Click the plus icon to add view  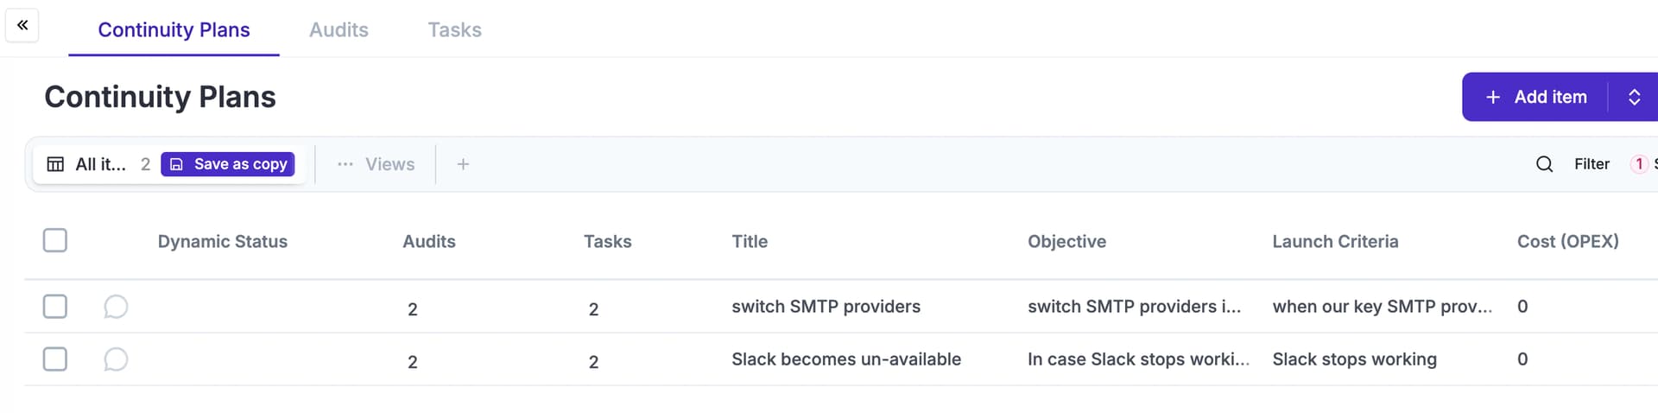(x=463, y=164)
